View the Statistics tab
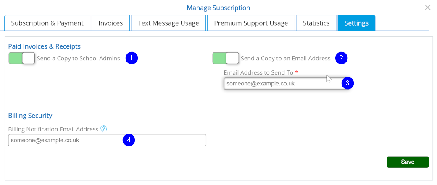Image resolution: width=437 pixels, height=185 pixels. (x=316, y=23)
